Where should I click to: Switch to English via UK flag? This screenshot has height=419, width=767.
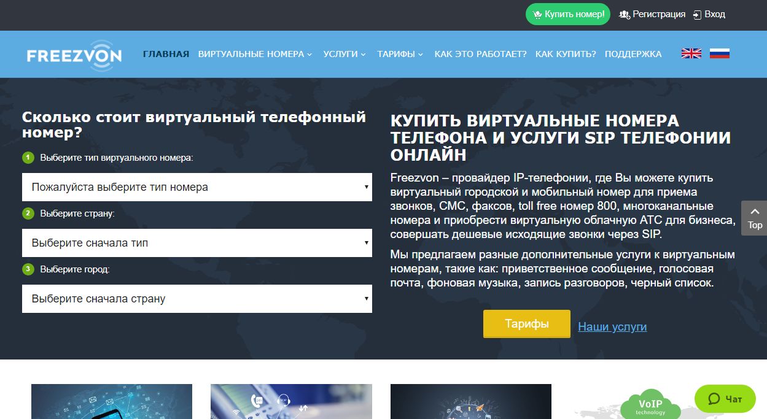pos(691,54)
